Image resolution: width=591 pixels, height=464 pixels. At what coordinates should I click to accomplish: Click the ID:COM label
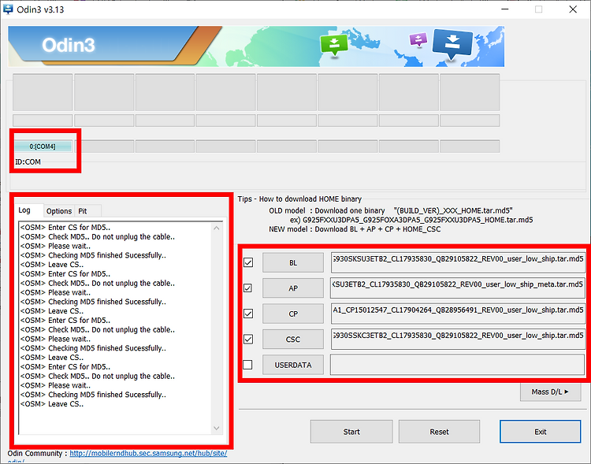coord(28,162)
